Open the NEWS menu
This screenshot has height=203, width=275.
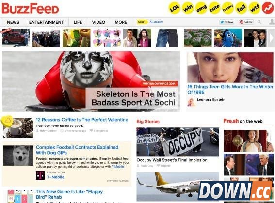coord(13,22)
